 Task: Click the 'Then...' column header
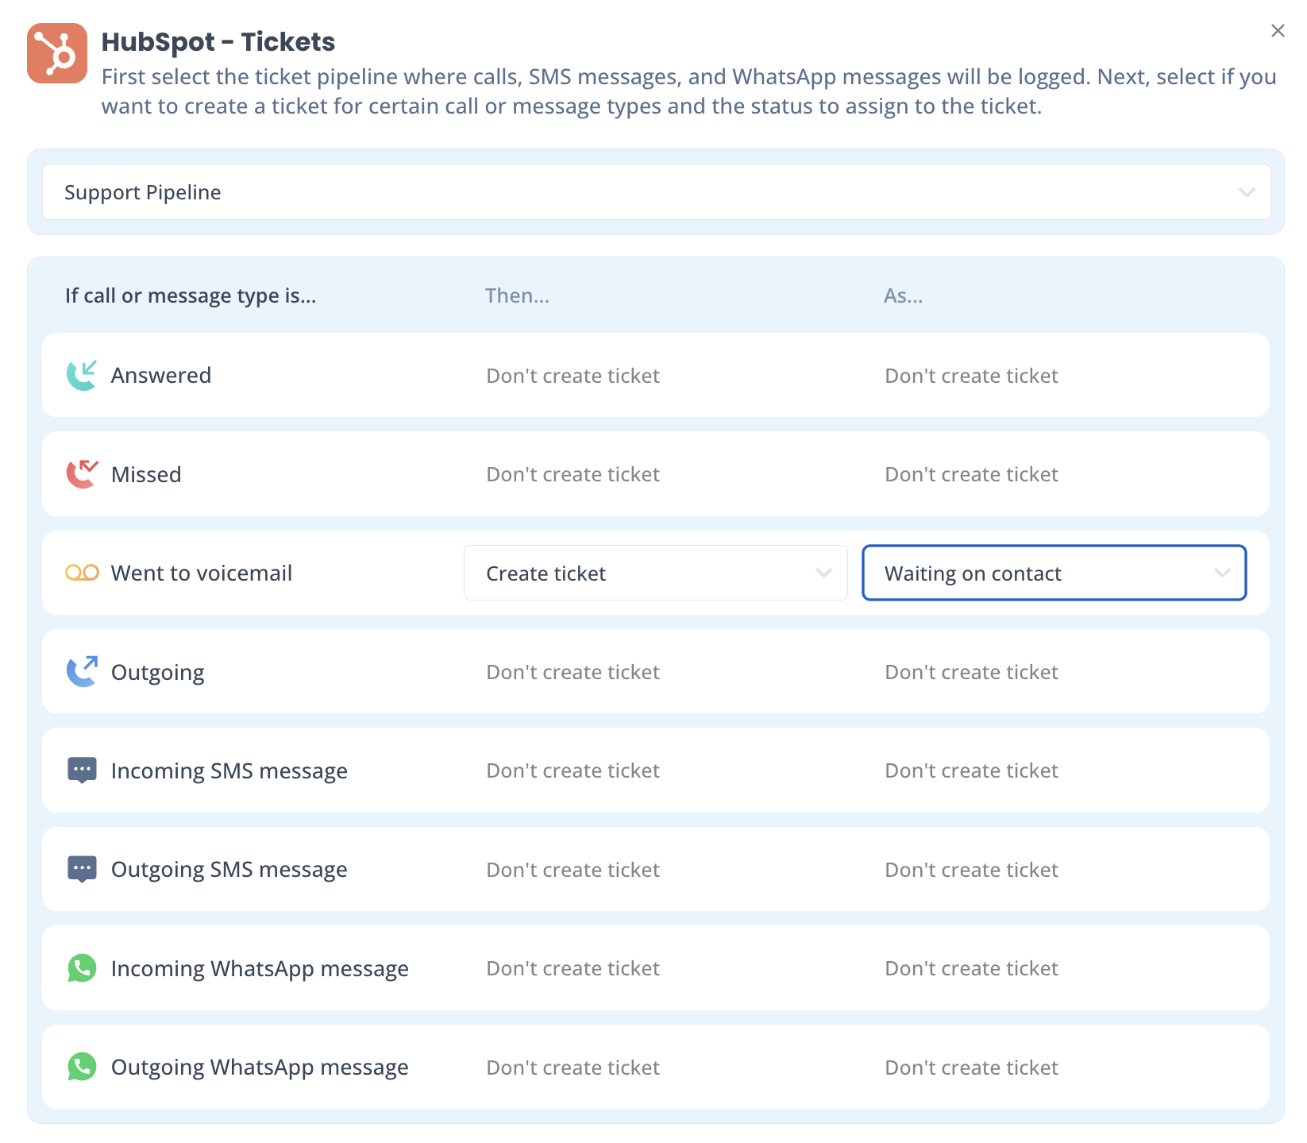[517, 295]
